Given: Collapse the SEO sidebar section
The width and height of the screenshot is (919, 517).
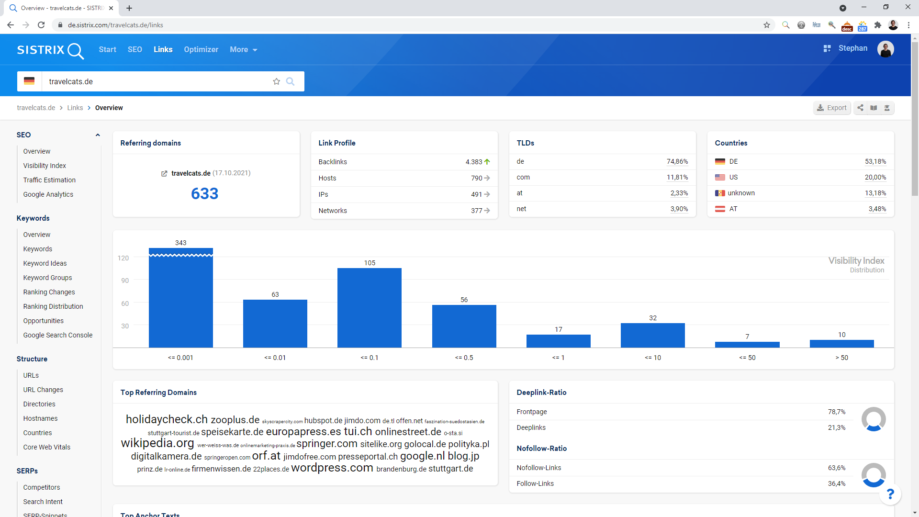Looking at the screenshot, I should pyautogui.click(x=98, y=135).
